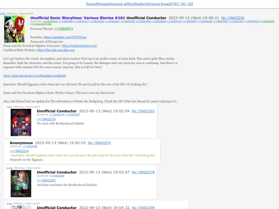This screenshot has height=209, width=279.
Task: Click the [expand all] link
Action: (119, 4)
